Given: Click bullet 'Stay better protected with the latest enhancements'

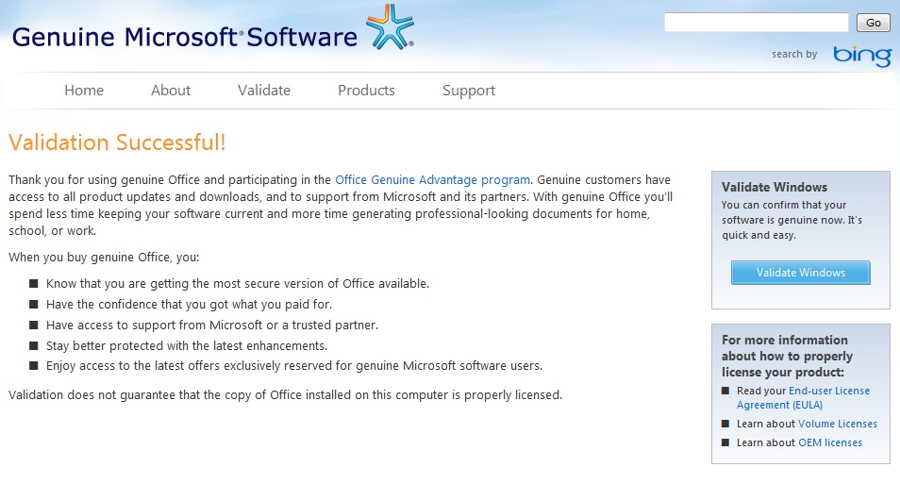Looking at the screenshot, I should 187,345.
